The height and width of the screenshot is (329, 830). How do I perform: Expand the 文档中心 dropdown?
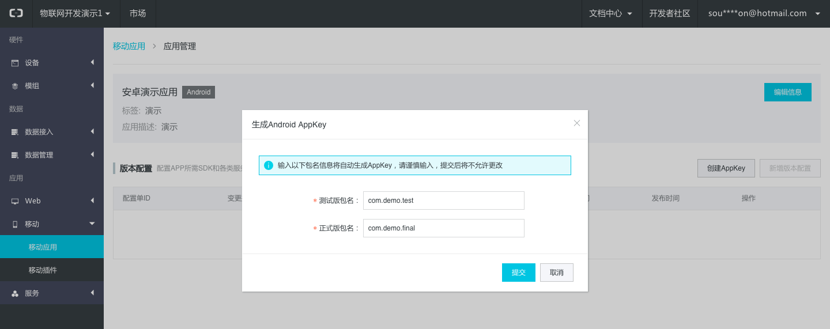(611, 13)
